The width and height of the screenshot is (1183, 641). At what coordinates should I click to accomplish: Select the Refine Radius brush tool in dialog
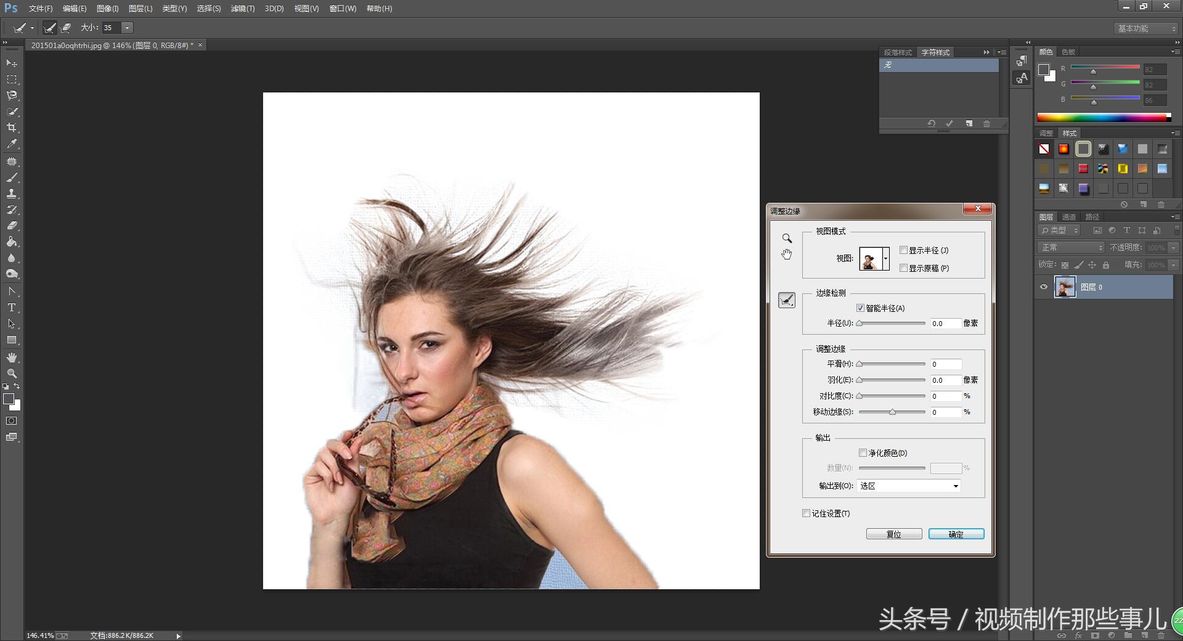coord(787,300)
